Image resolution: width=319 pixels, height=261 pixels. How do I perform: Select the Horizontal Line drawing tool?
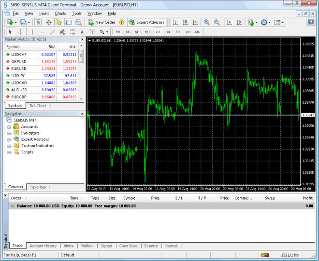click(43, 32)
